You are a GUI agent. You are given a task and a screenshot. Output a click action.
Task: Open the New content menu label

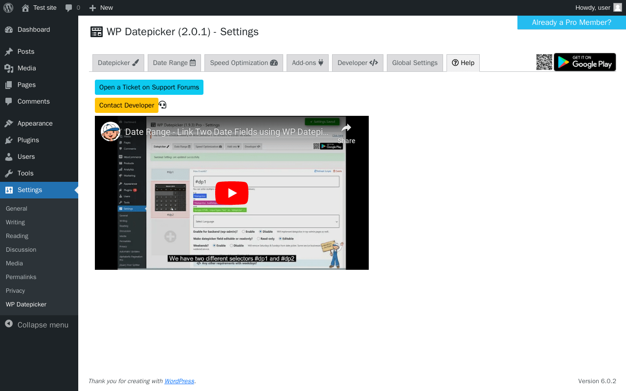click(107, 8)
